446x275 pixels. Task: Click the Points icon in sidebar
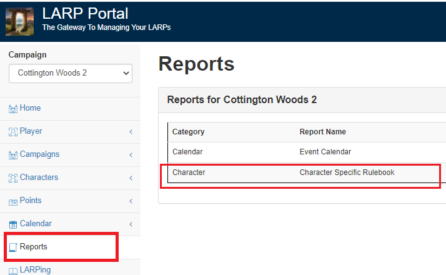click(13, 201)
